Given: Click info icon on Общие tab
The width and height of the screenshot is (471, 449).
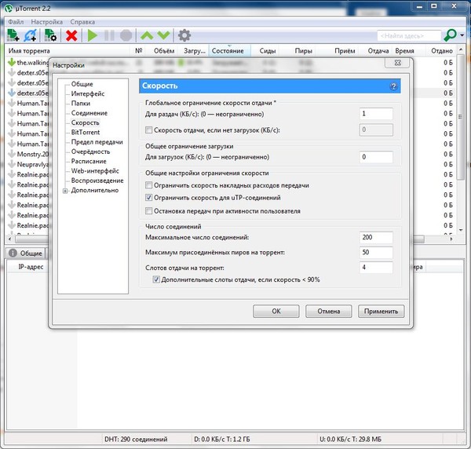Looking at the screenshot, I should 13,254.
